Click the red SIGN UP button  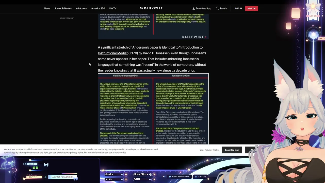[251, 8]
